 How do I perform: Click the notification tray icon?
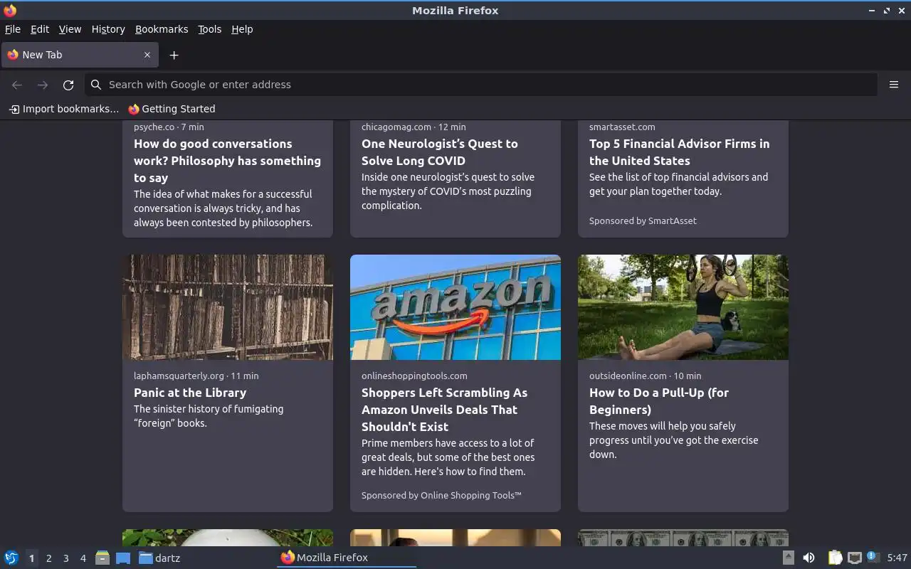coord(873,557)
